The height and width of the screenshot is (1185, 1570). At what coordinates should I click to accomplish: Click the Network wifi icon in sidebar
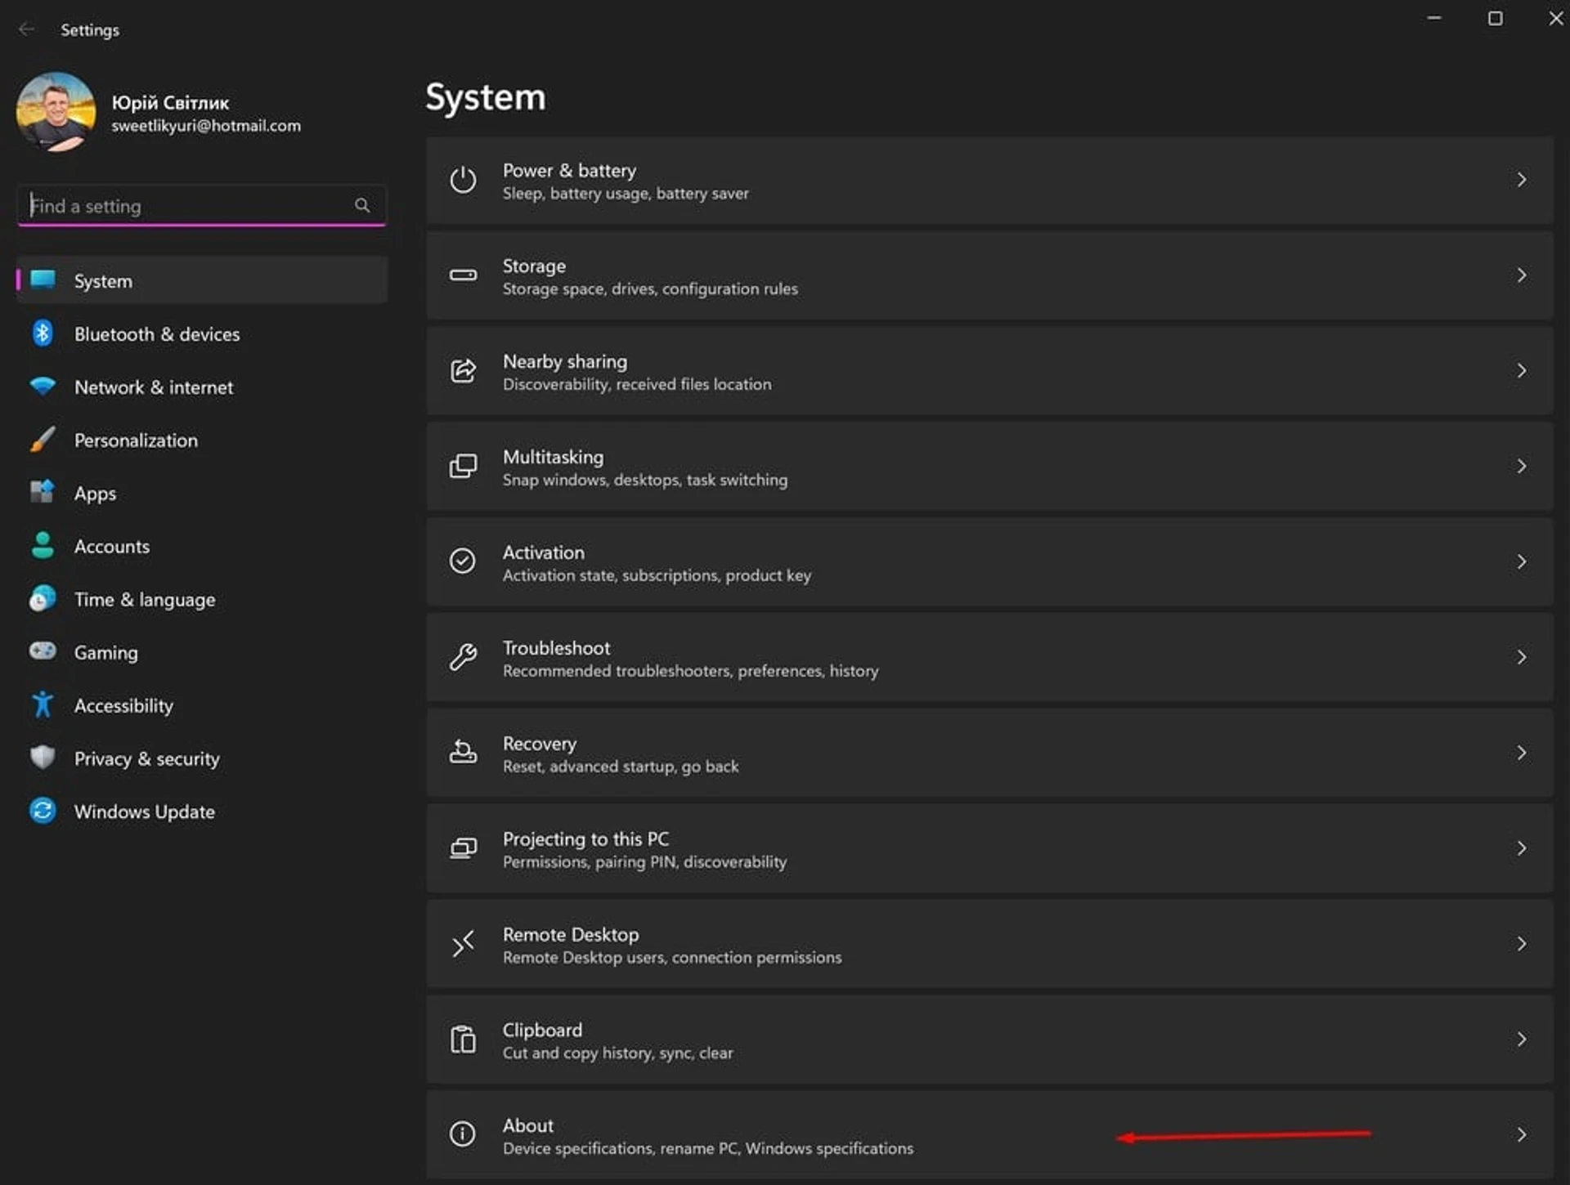43,386
